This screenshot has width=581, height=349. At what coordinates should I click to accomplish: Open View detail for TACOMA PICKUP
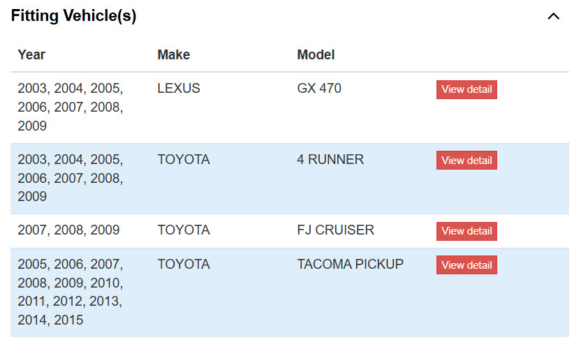pyautogui.click(x=466, y=265)
